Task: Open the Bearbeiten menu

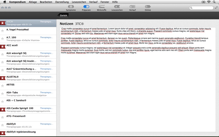Action: [x=46, y=2]
